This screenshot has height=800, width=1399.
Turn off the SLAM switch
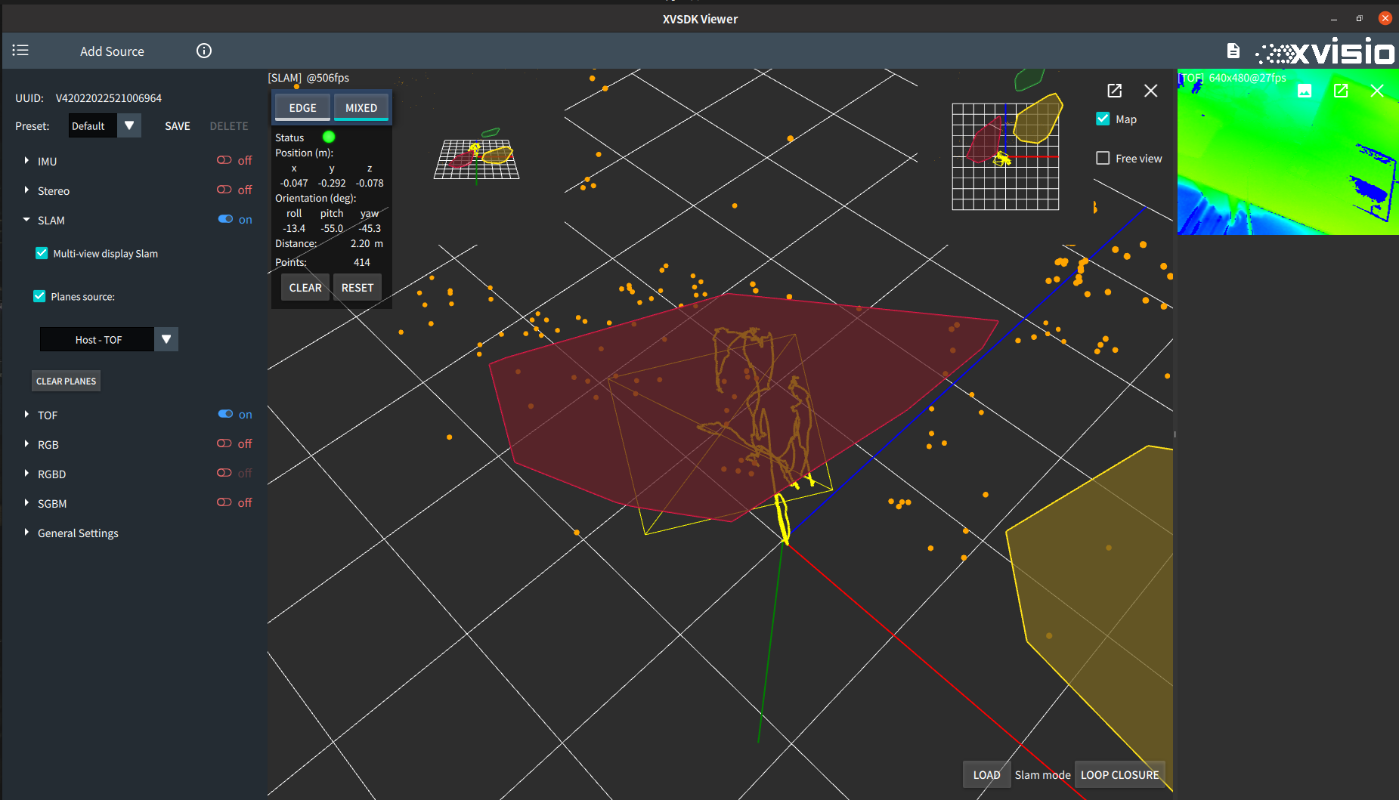[x=225, y=219]
